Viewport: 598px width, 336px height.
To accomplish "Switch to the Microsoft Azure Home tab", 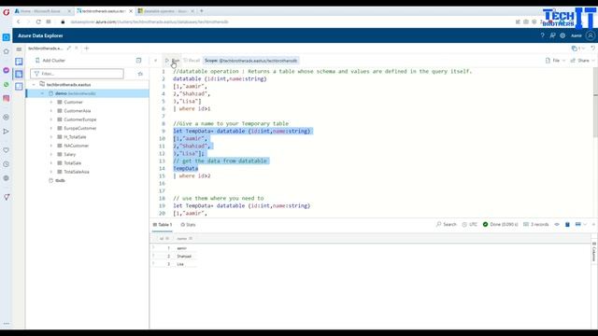I will [x=43, y=11].
